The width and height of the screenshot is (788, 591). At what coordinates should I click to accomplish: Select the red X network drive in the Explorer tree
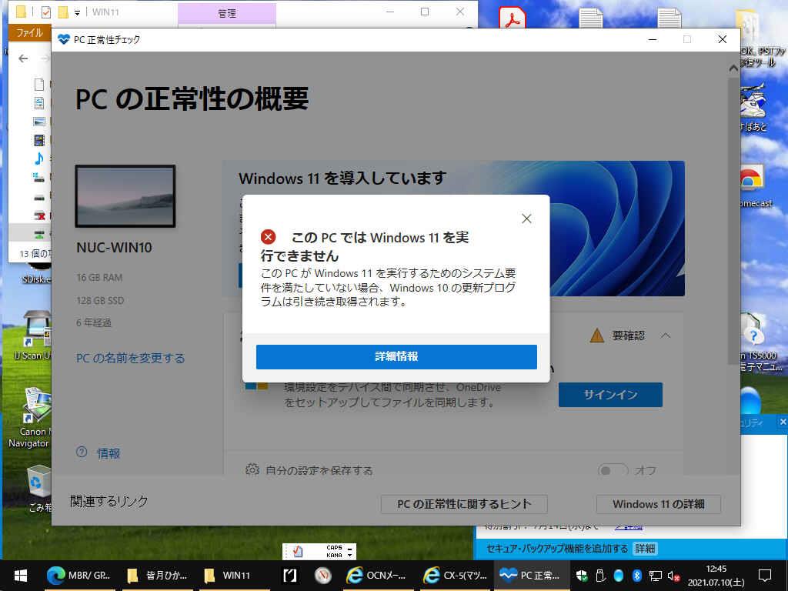(38, 216)
